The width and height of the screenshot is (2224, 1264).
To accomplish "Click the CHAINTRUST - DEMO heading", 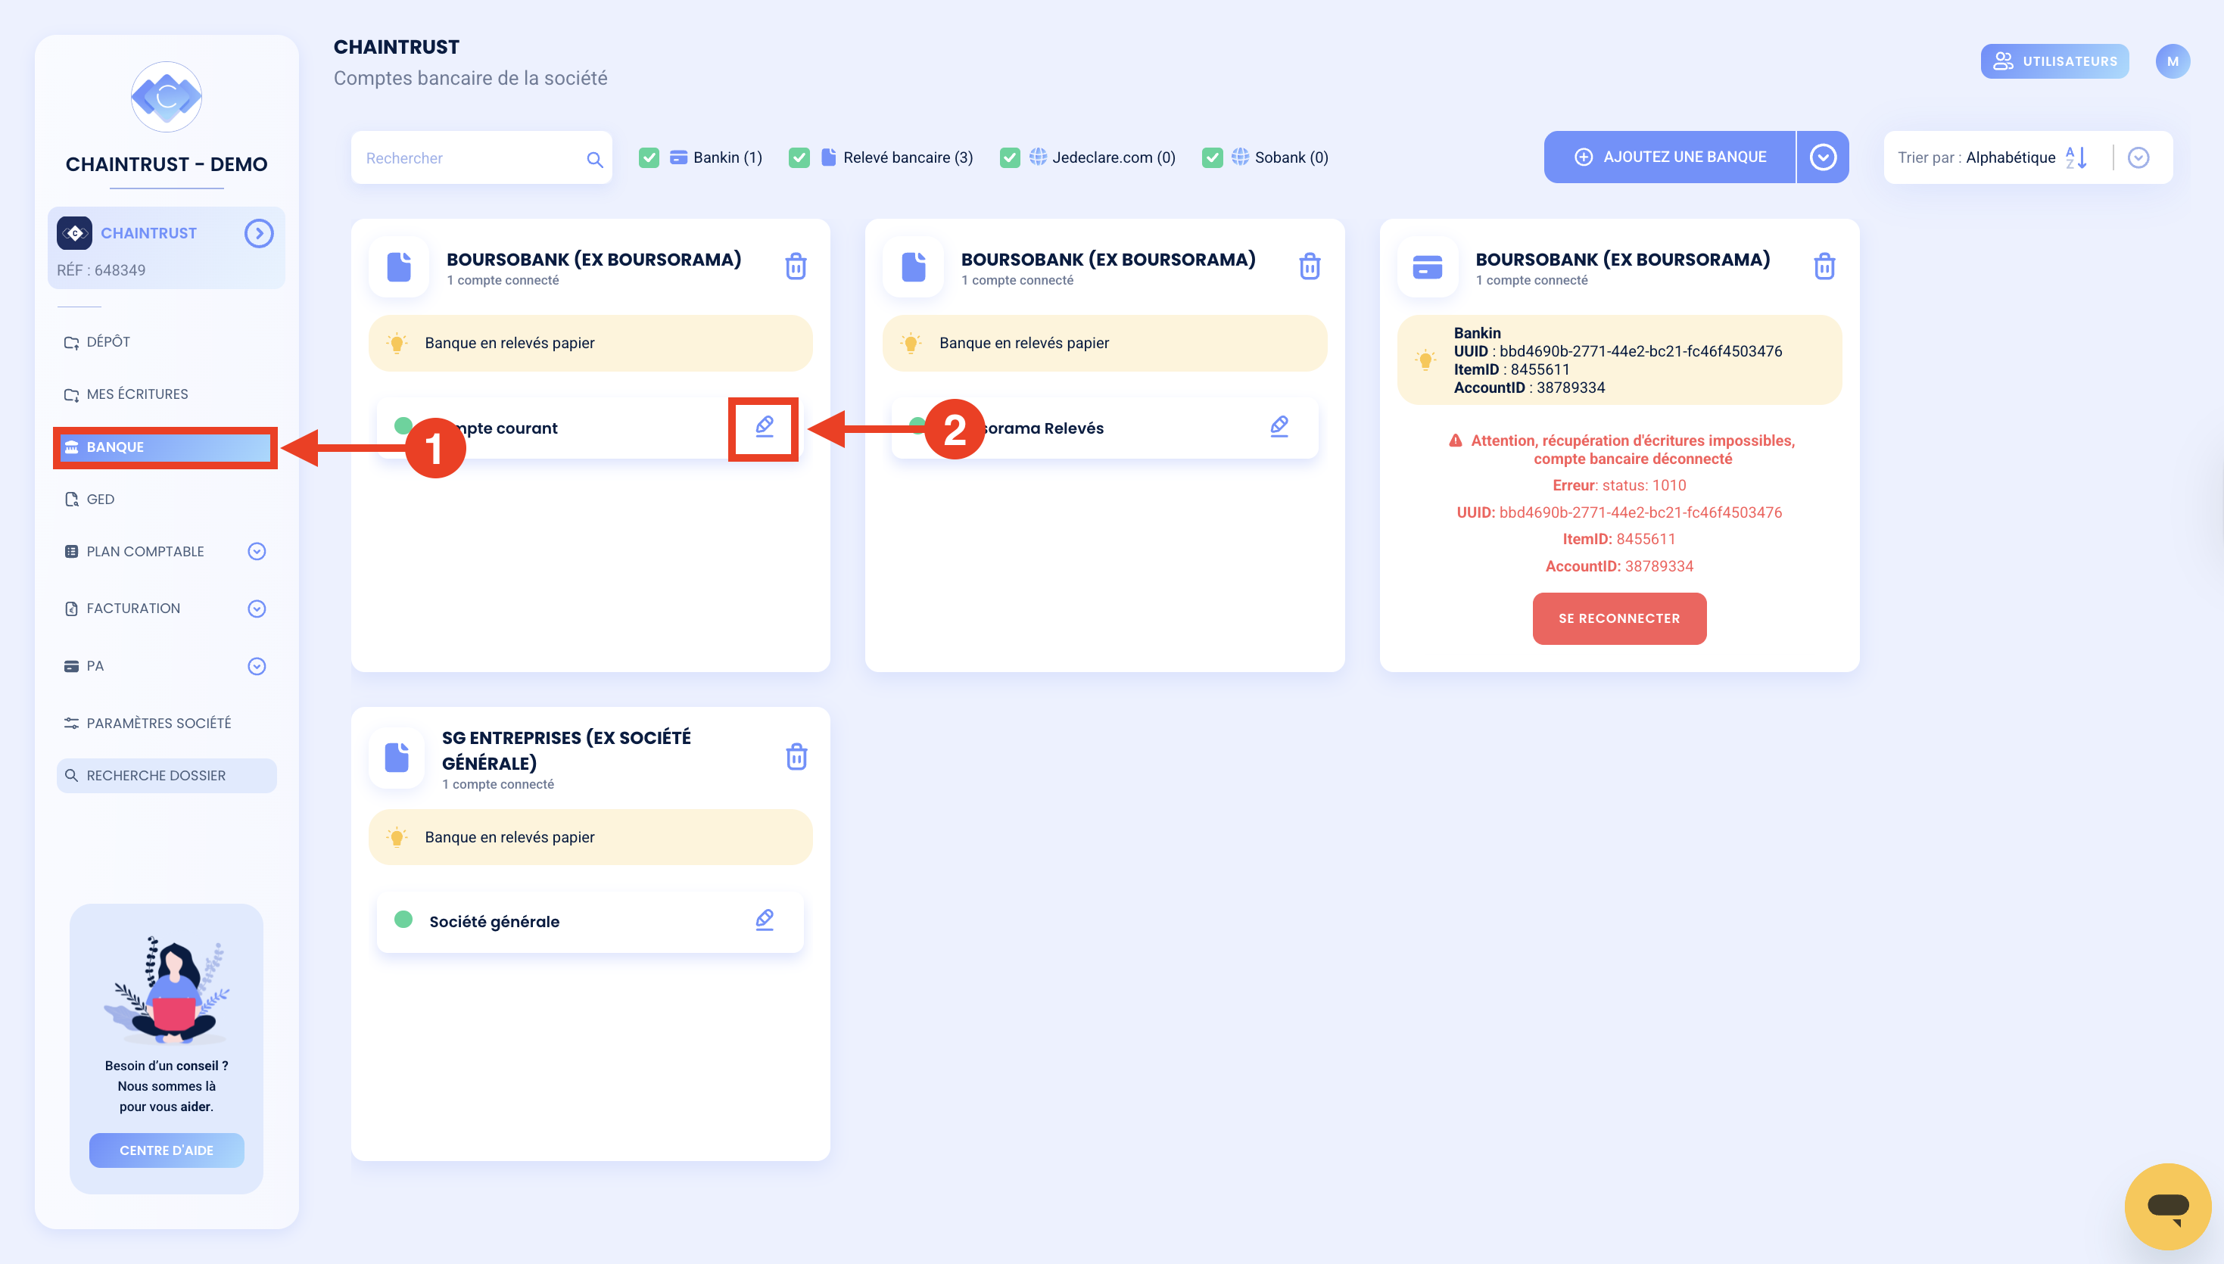I will click(x=167, y=164).
